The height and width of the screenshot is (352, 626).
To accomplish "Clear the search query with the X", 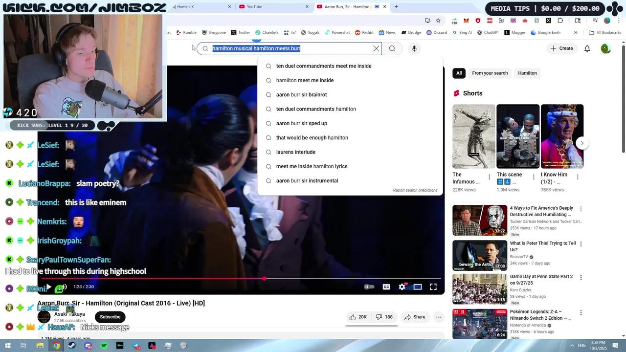I will pos(376,48).
